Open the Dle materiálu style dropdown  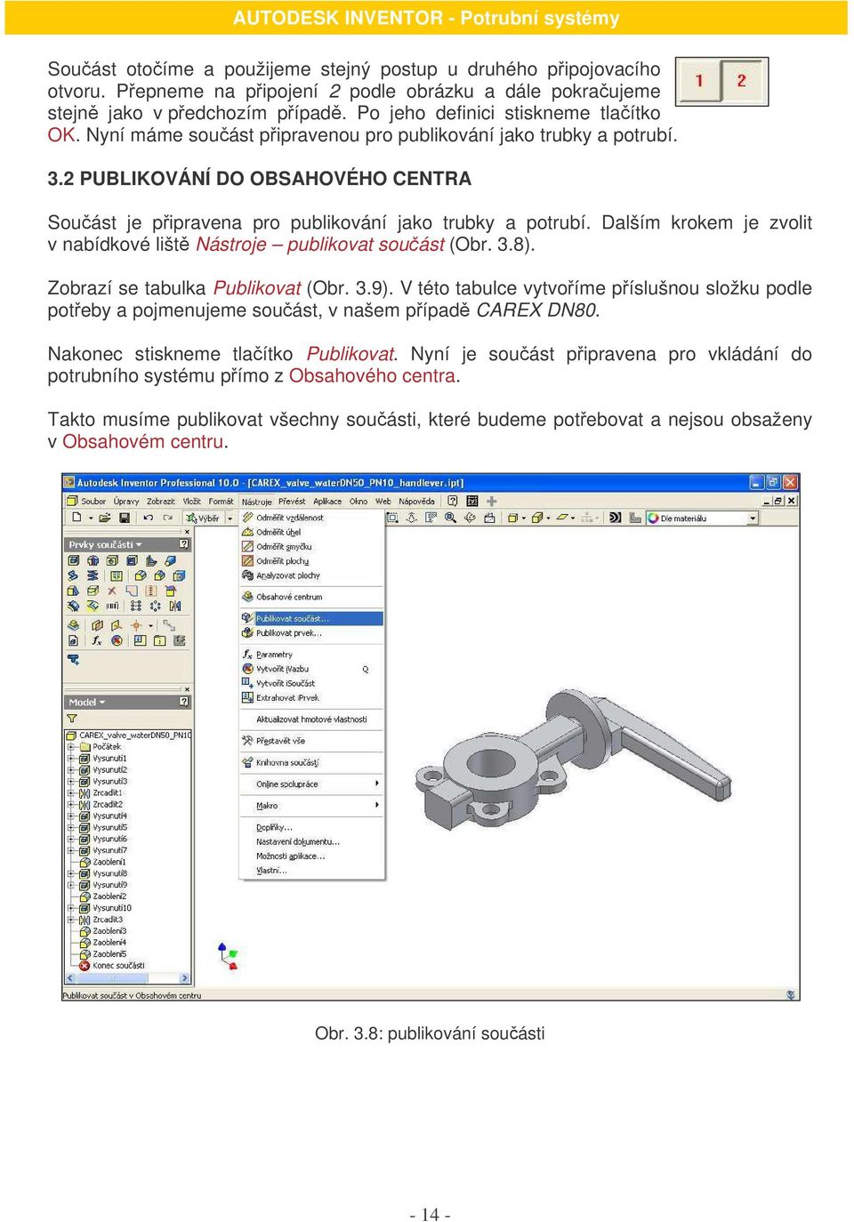pos(753,518)
